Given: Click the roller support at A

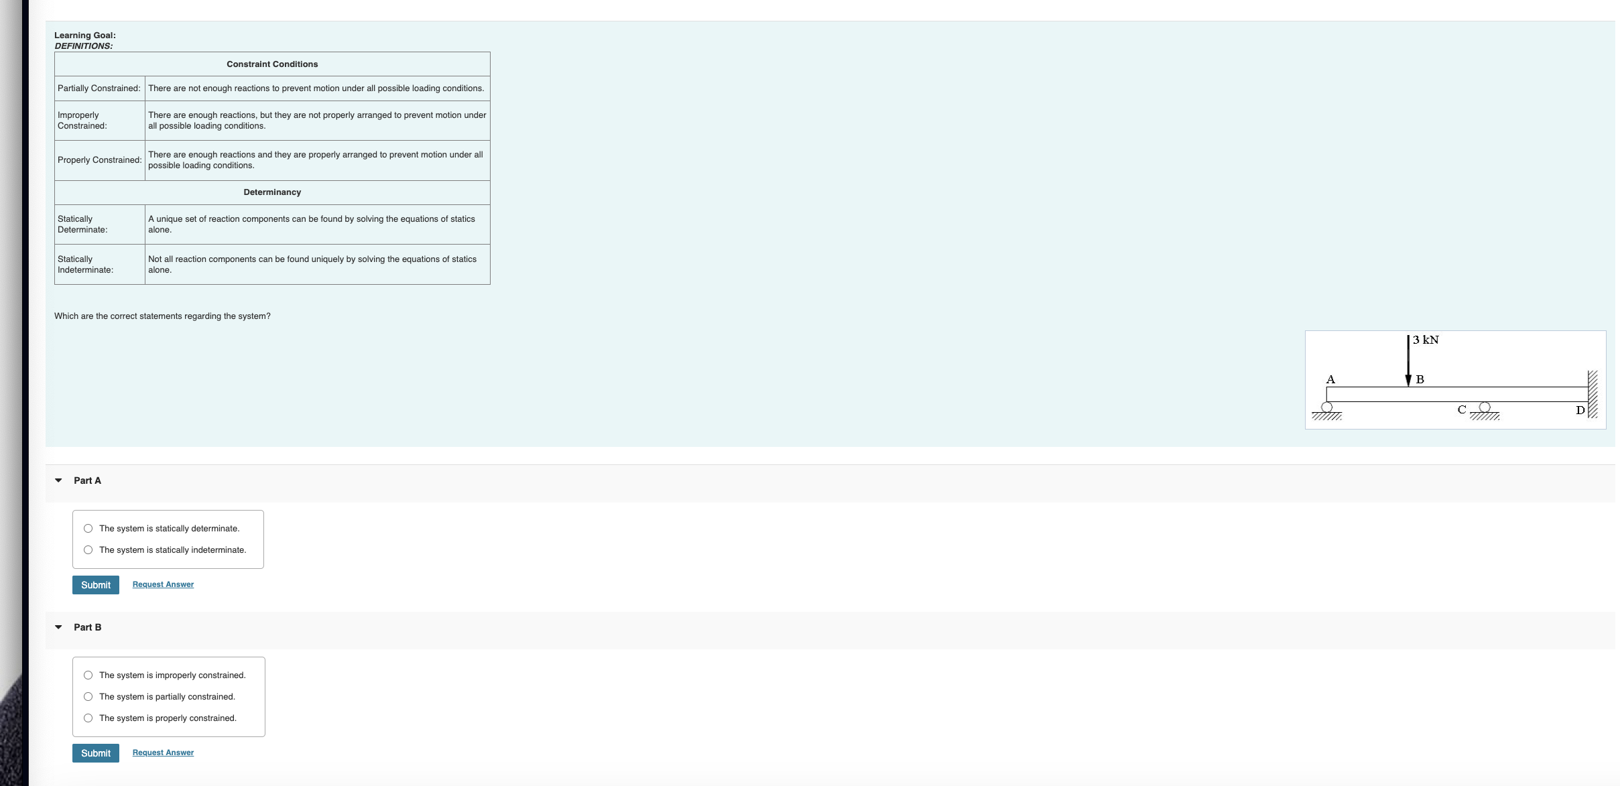Looking at the screenshot, I should tap(1326, 407).
